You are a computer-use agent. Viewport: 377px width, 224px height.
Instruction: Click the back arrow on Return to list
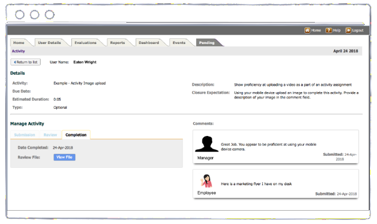pos(15,62)
